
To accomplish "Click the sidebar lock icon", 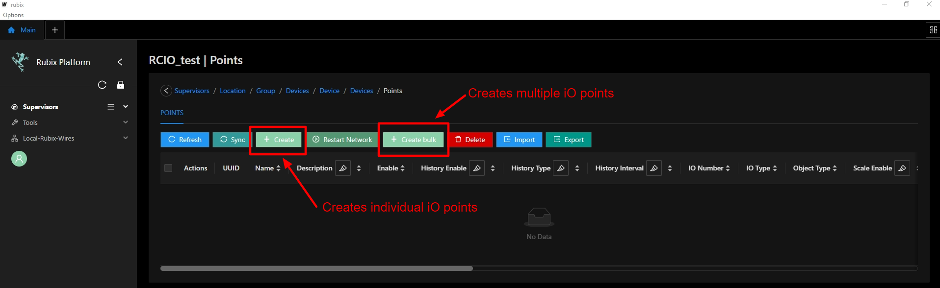I will 121,85.
